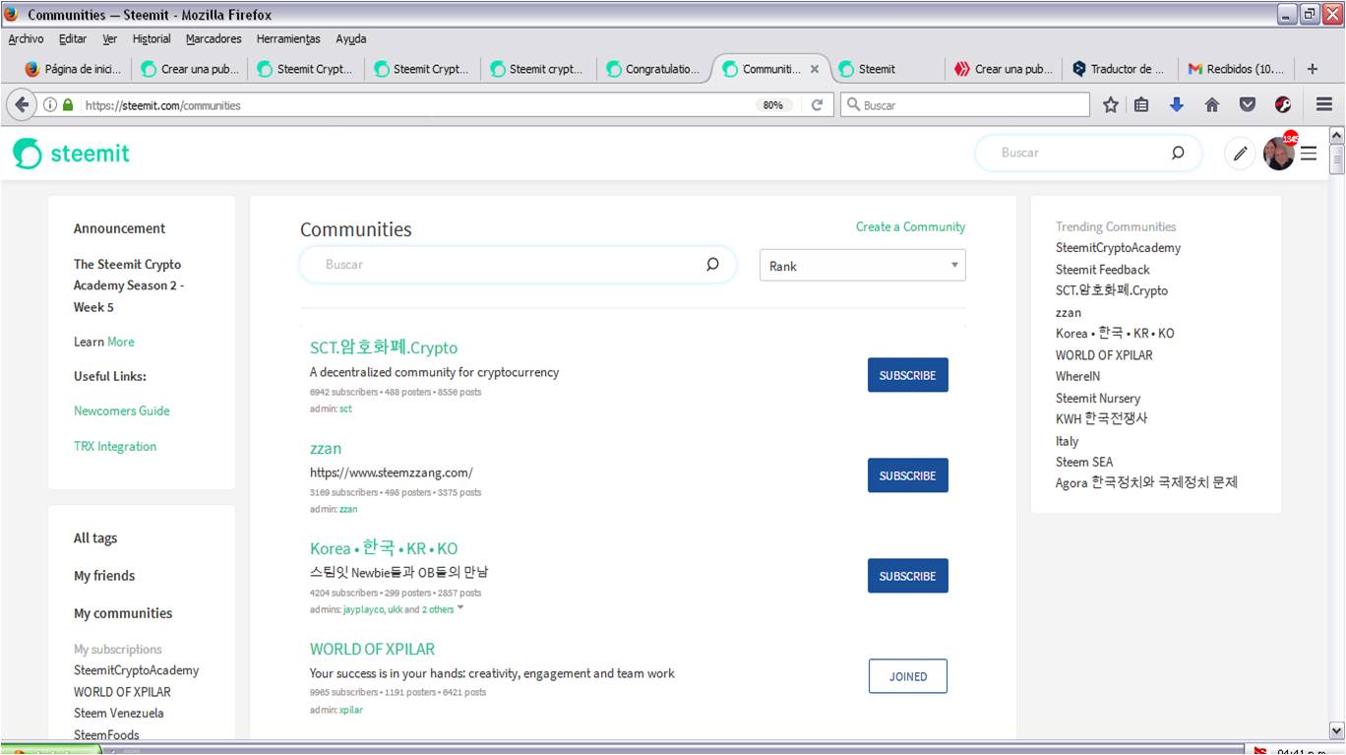This screenshot has width=1346, height=755.
Task: Focus the Firefox Buscar search box
Action: tap(964, 105)
